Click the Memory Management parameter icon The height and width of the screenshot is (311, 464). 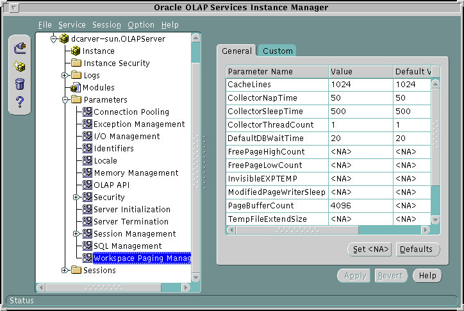click(x=87, y=172)
